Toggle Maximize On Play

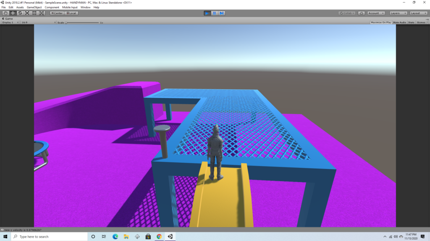[381, 22]
